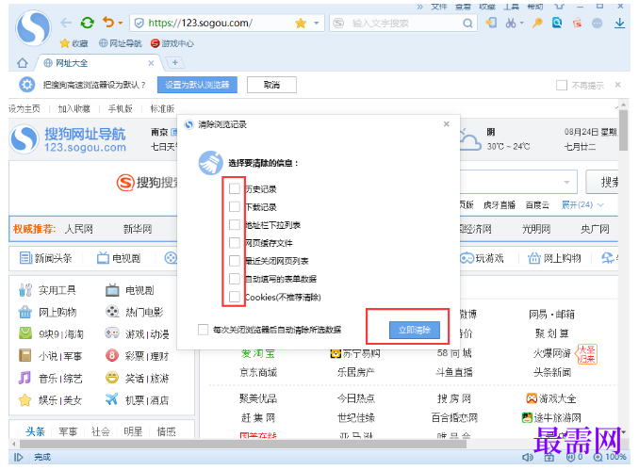Close the 网址大全 tab
639x470 pixels.
(151, 63)
